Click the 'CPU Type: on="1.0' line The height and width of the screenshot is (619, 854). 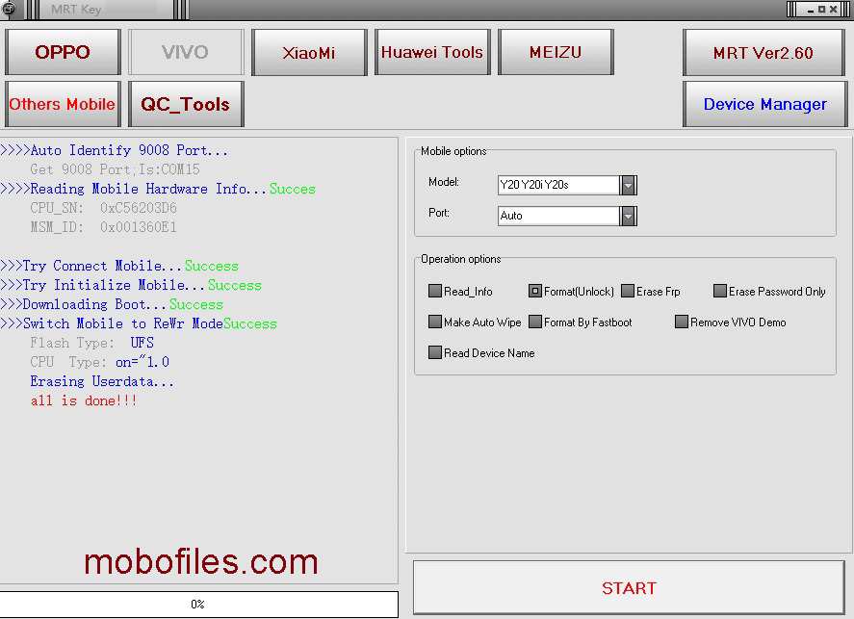(100, 362)
